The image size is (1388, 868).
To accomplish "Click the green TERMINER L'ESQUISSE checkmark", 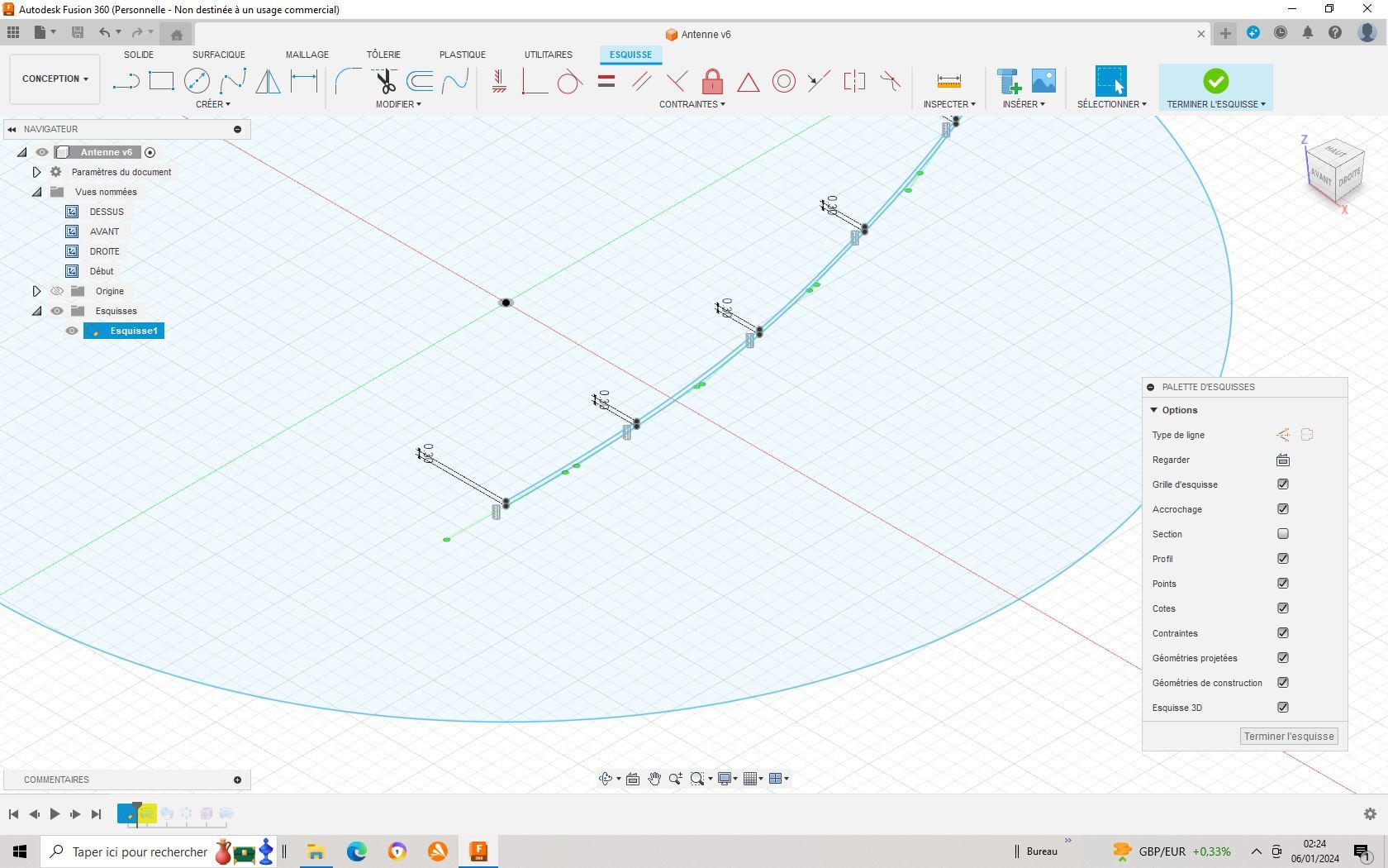I will (x=1215, y=81).
